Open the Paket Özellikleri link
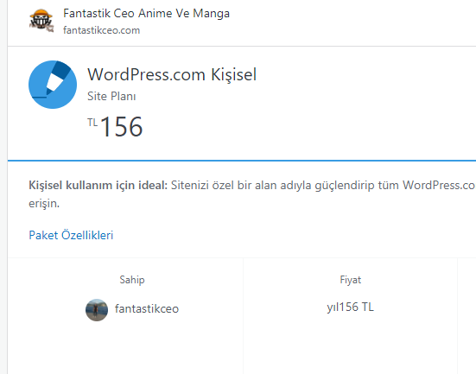The height and width of the screenshot is (374, 476). click(71, 235)
